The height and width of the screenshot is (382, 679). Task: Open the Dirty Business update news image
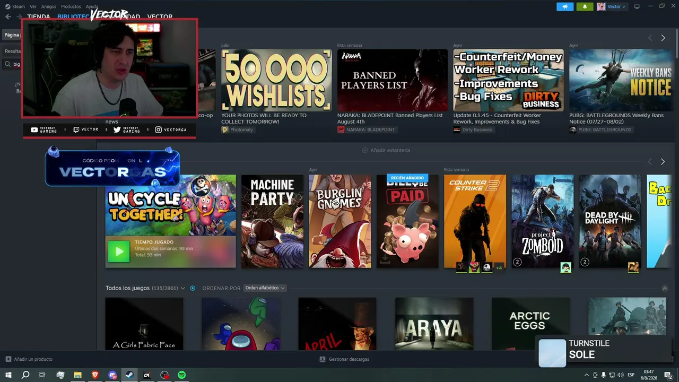click(x=509, y=80)
